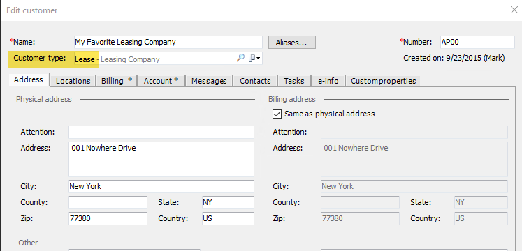
Task: Close the Edit customer dialog
Action: click(x=514, y=10)
